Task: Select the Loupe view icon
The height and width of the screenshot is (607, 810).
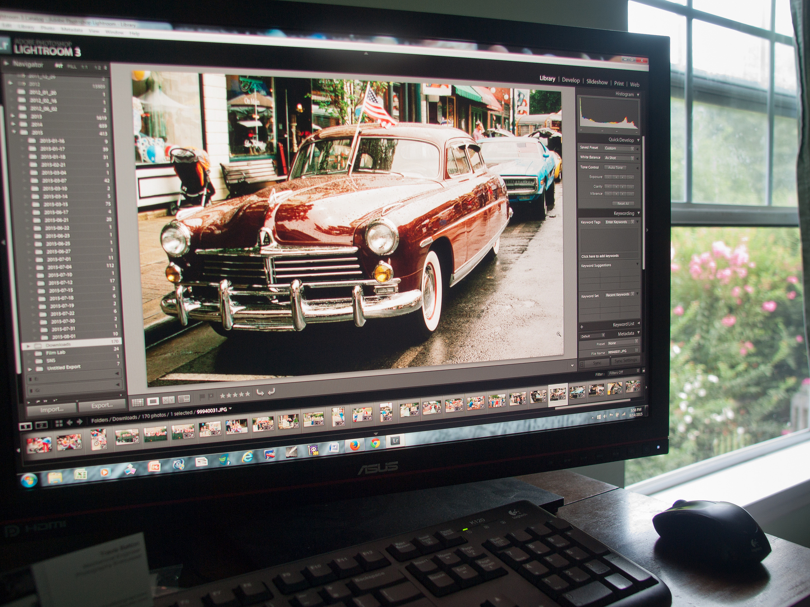Action: [153, 401]
